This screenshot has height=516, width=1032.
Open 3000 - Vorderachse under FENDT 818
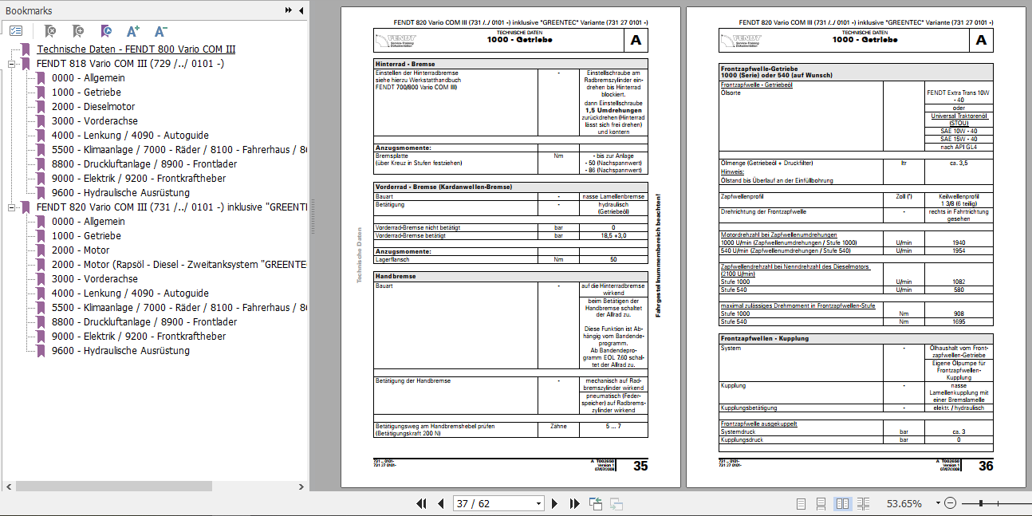pyautogui.click(x=95, y=121)
